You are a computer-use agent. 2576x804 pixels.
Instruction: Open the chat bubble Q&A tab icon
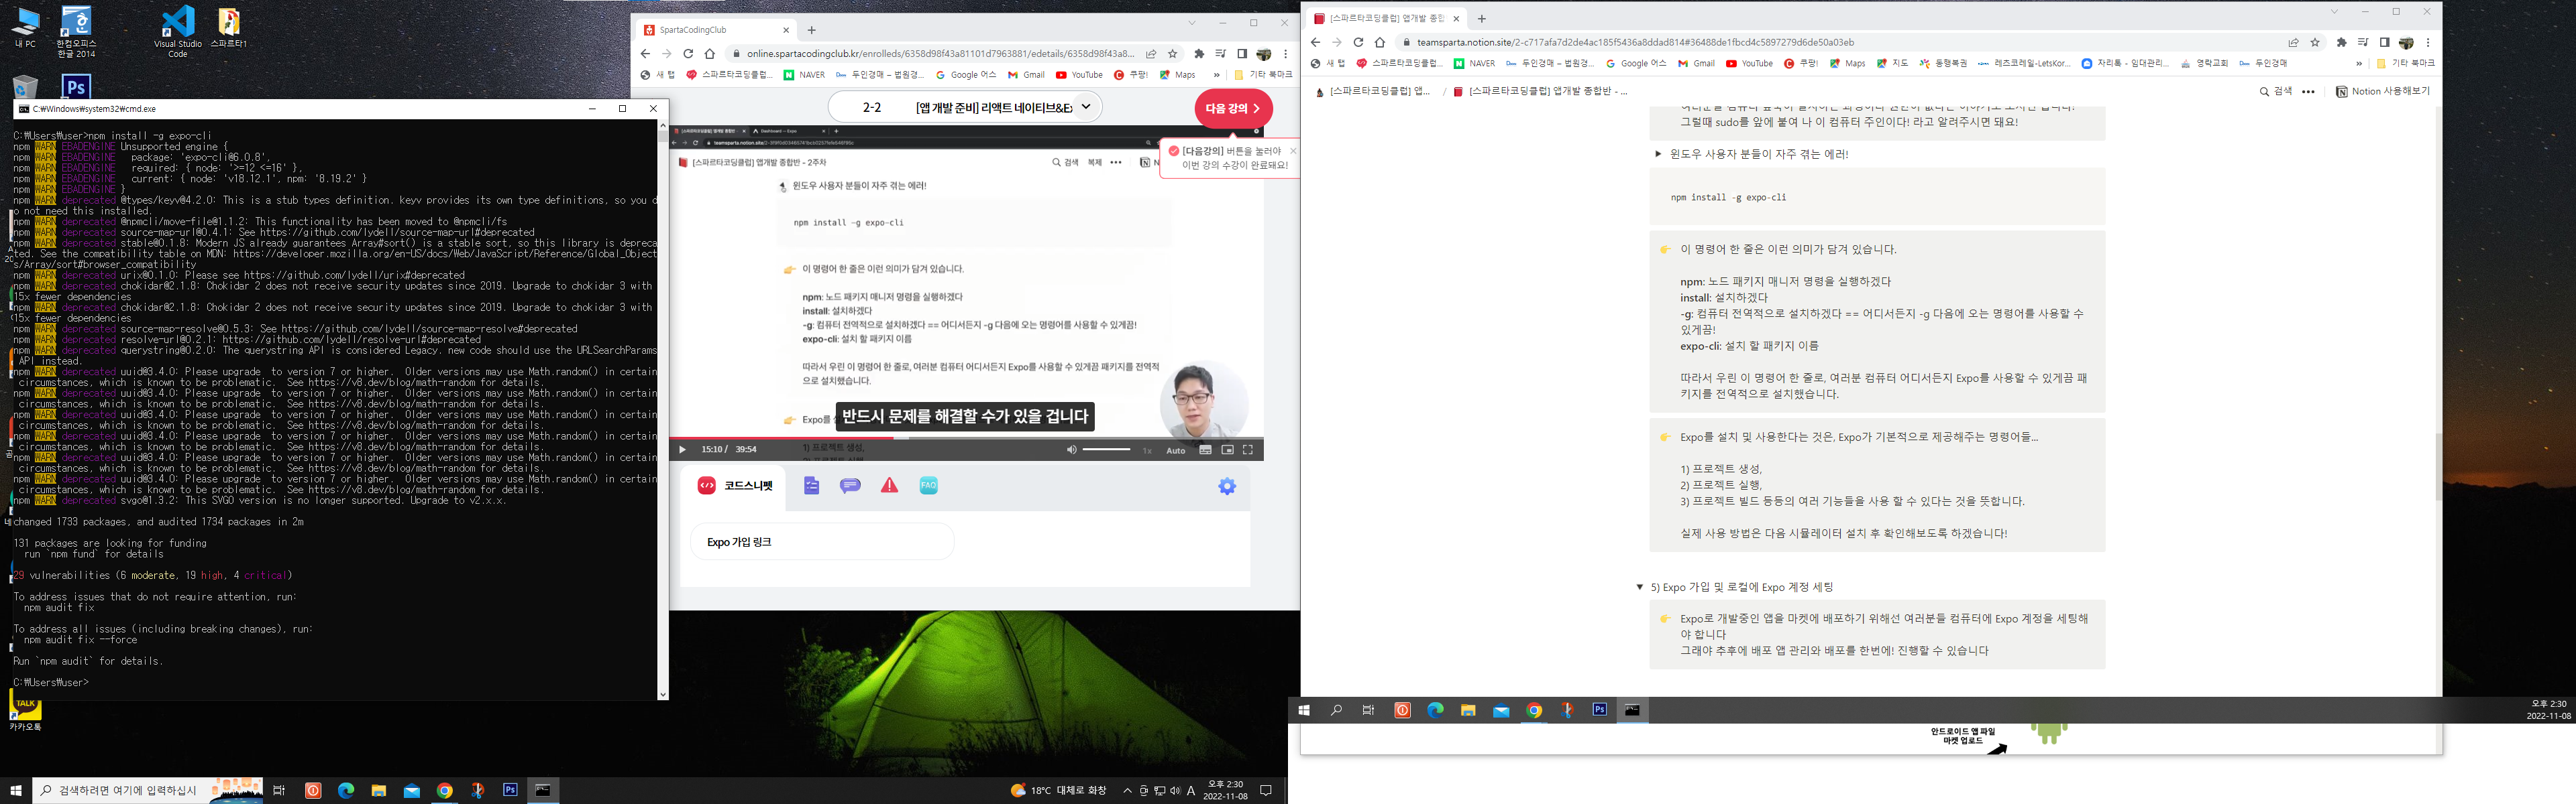coord(850,485)
